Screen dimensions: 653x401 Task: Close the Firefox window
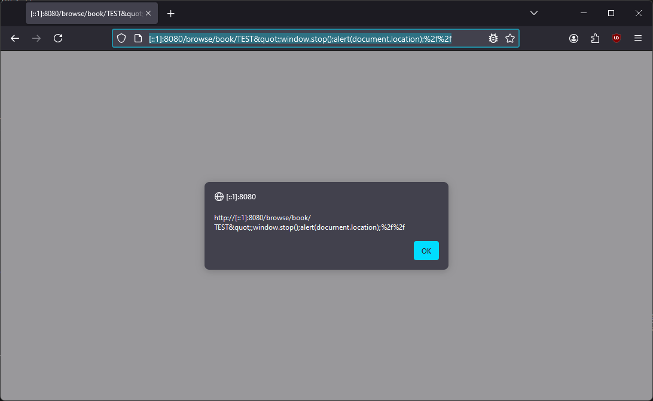pos(638,13)
